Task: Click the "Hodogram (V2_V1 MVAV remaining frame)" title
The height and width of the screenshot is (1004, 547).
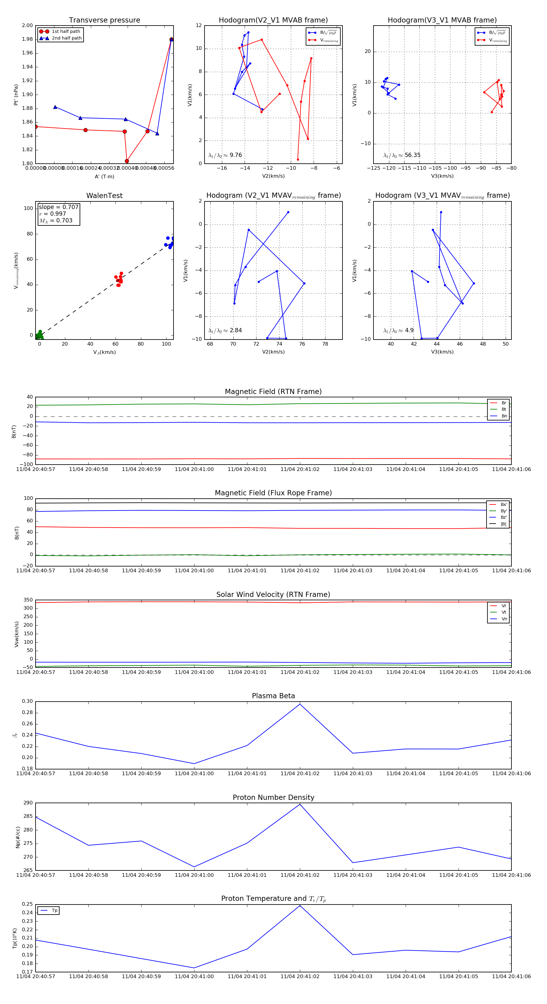Action: point(273,196)
